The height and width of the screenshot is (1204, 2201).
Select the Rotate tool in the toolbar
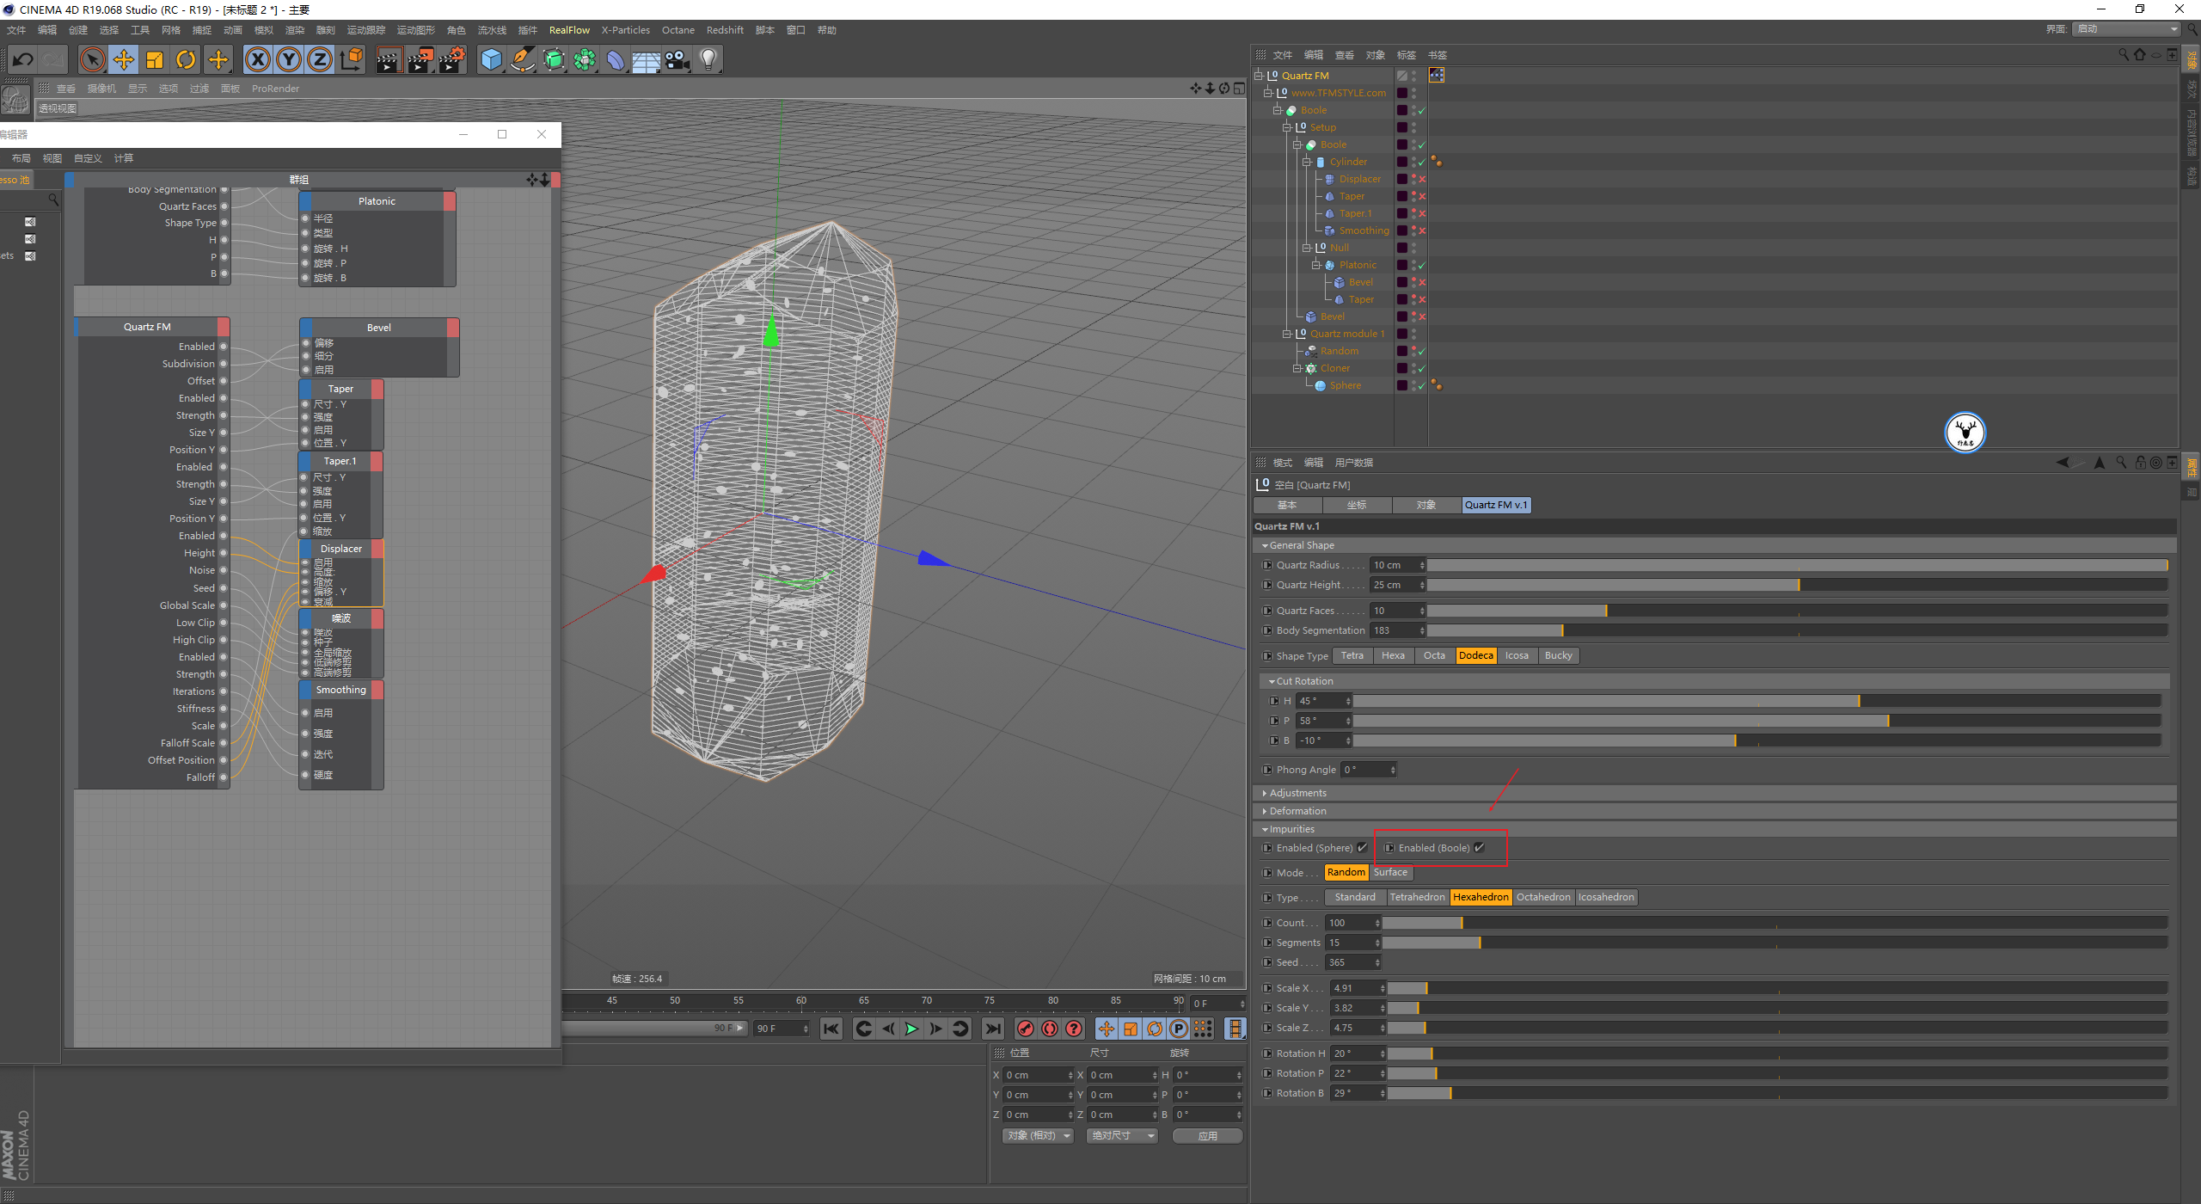tap(186, 59)
